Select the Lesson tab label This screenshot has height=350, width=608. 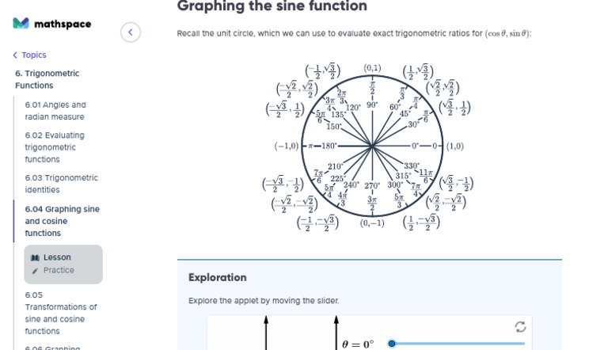(x=57, y=257)
